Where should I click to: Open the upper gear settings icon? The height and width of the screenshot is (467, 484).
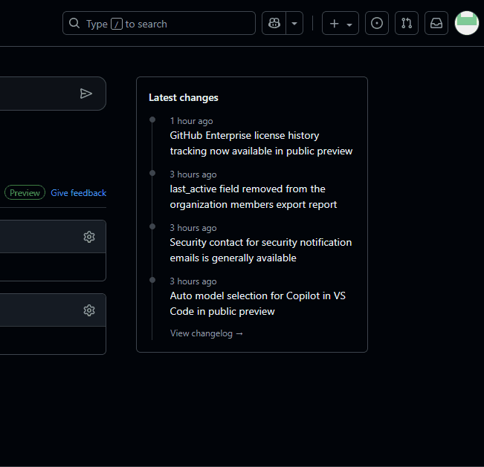pyautogui.click(x=89, y=237)
